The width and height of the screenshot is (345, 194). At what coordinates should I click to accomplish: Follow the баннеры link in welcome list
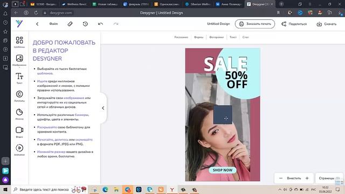point(81,115)
